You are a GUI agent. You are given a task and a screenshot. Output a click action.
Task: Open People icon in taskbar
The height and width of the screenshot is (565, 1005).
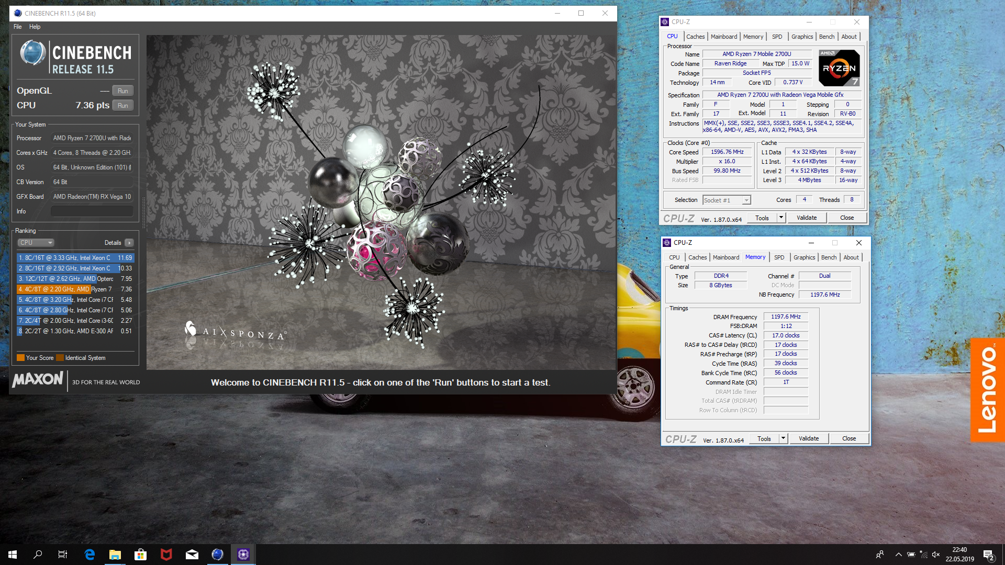pos(880,555)
